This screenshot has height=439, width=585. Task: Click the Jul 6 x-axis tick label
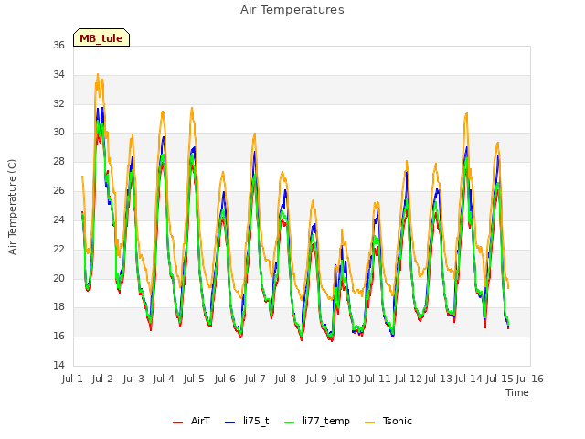pyautogui.click(x=225, y=379)
